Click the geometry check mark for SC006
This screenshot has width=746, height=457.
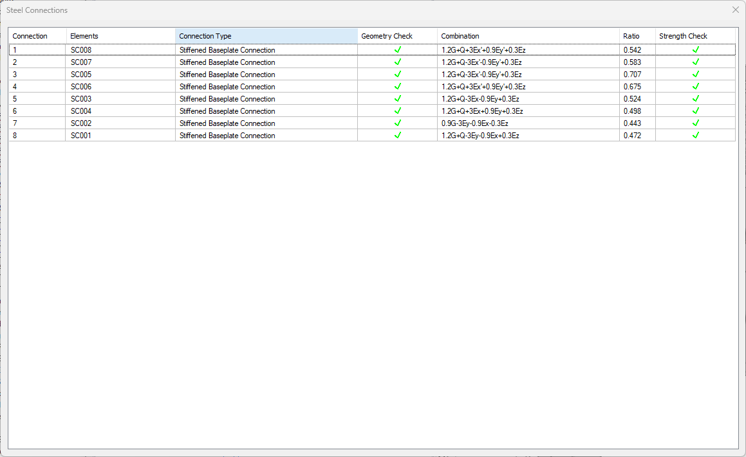pyautogui.click(x=398, y=87)
